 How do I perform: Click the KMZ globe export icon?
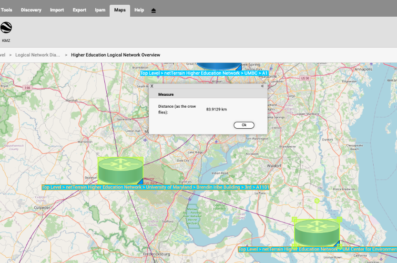(x=6, y=28)
